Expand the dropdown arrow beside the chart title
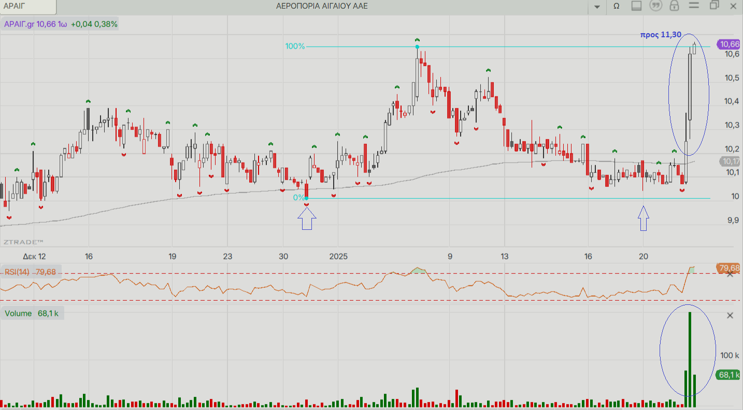 coord(597,7)
